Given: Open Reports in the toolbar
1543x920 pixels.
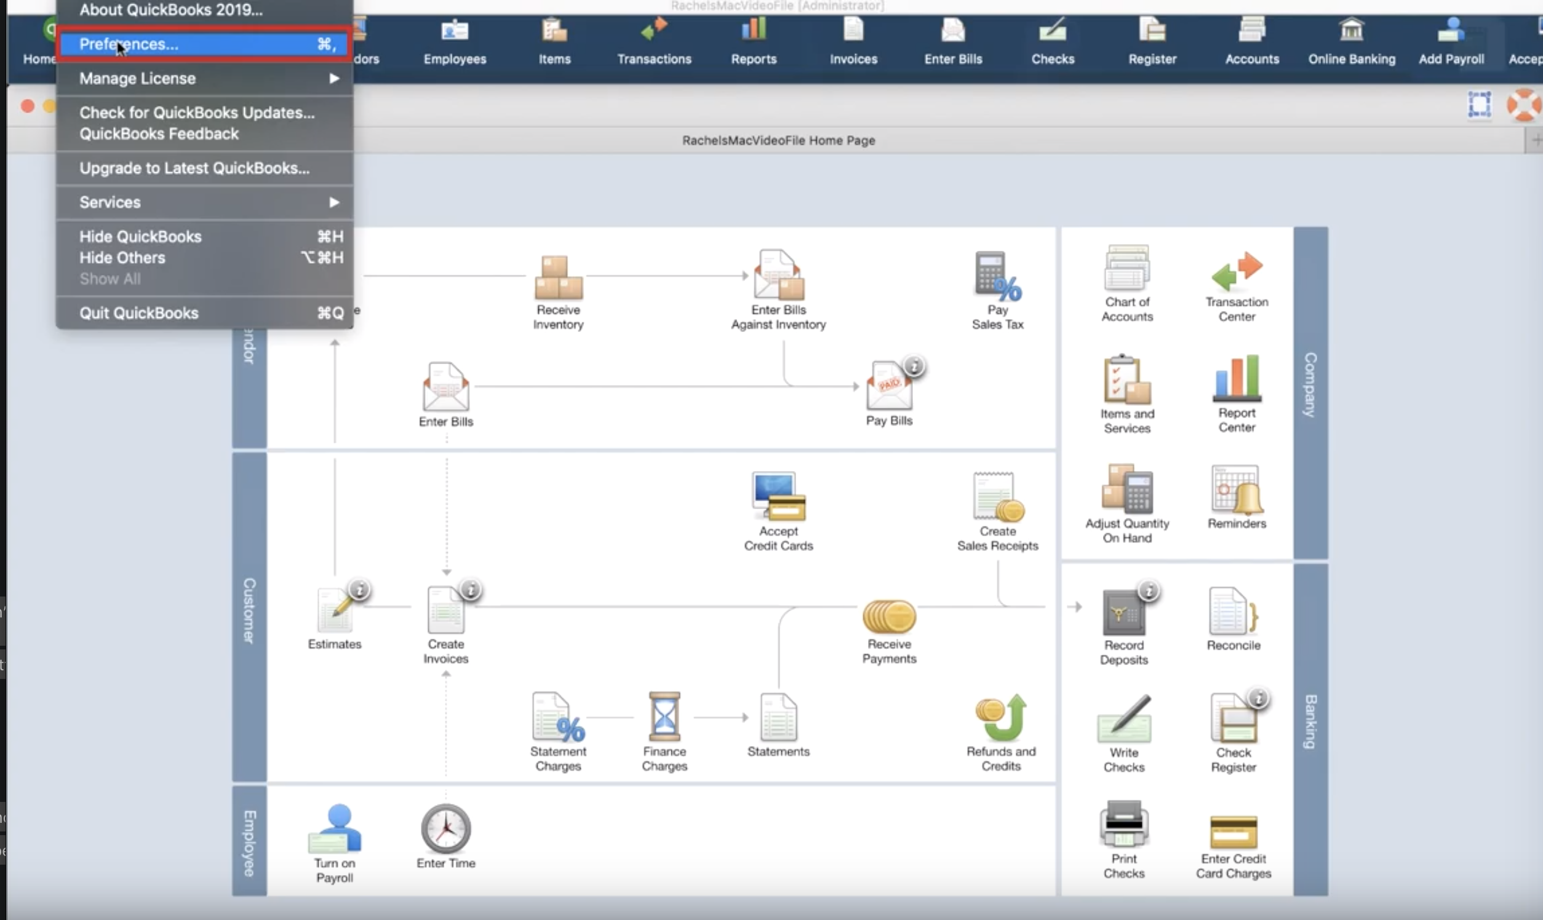Looking at the screenshot, I should (754, 42).
